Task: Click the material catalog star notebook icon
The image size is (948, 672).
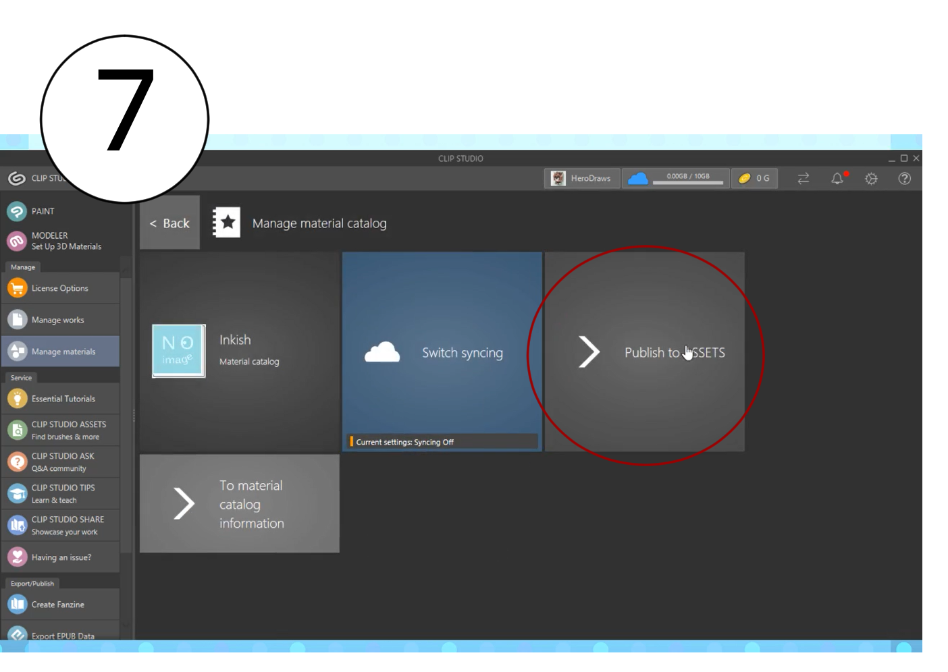Action: 226,223
